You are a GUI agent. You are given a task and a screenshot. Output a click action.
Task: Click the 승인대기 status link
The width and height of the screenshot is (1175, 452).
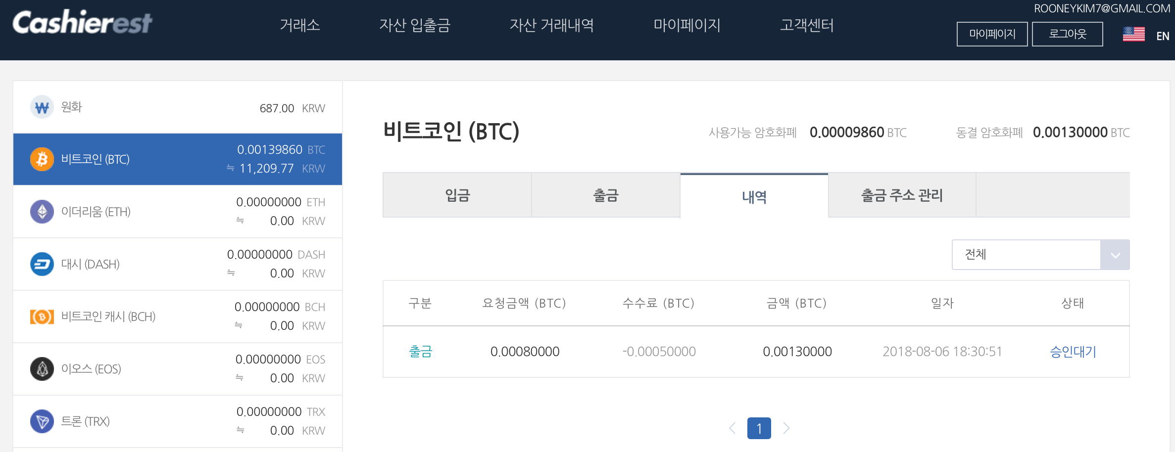[x=1073, y=352]
